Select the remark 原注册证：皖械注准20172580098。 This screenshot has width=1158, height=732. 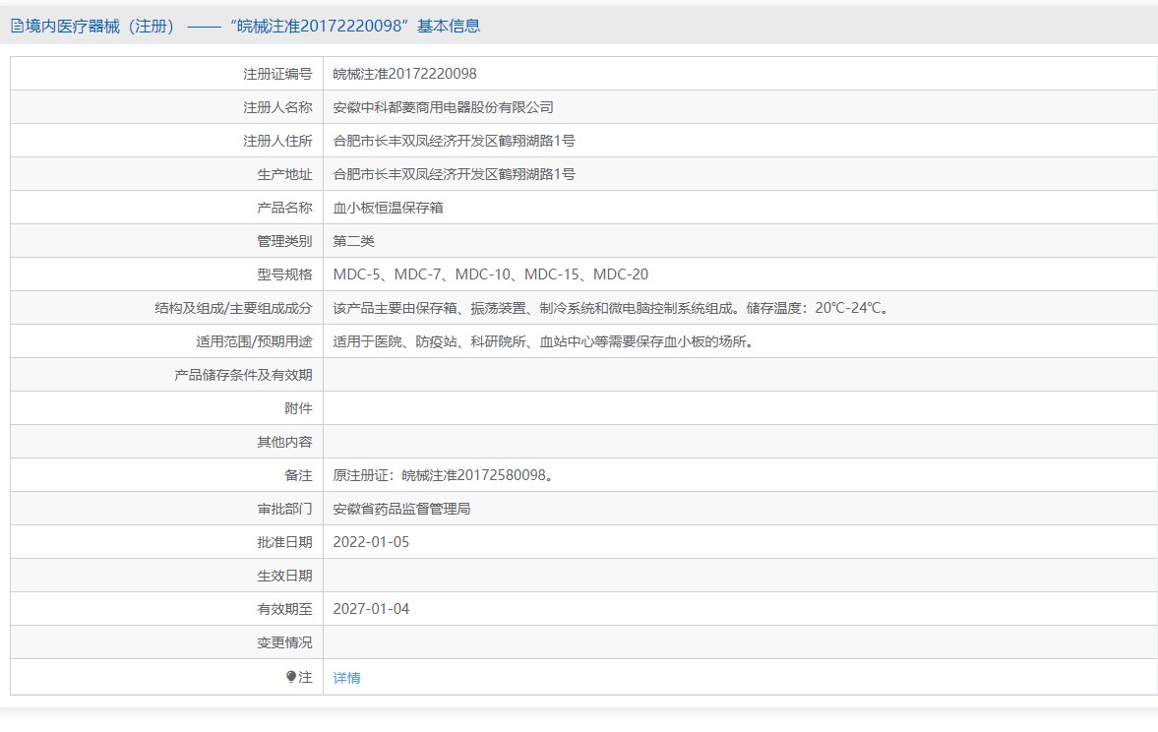445,475
